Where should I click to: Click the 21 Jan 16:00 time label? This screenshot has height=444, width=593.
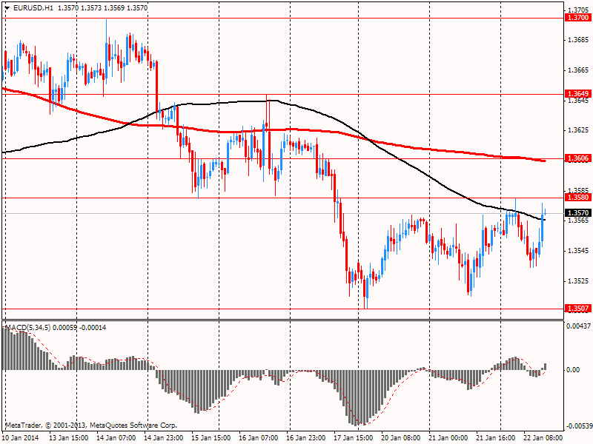tap(495, 438)
